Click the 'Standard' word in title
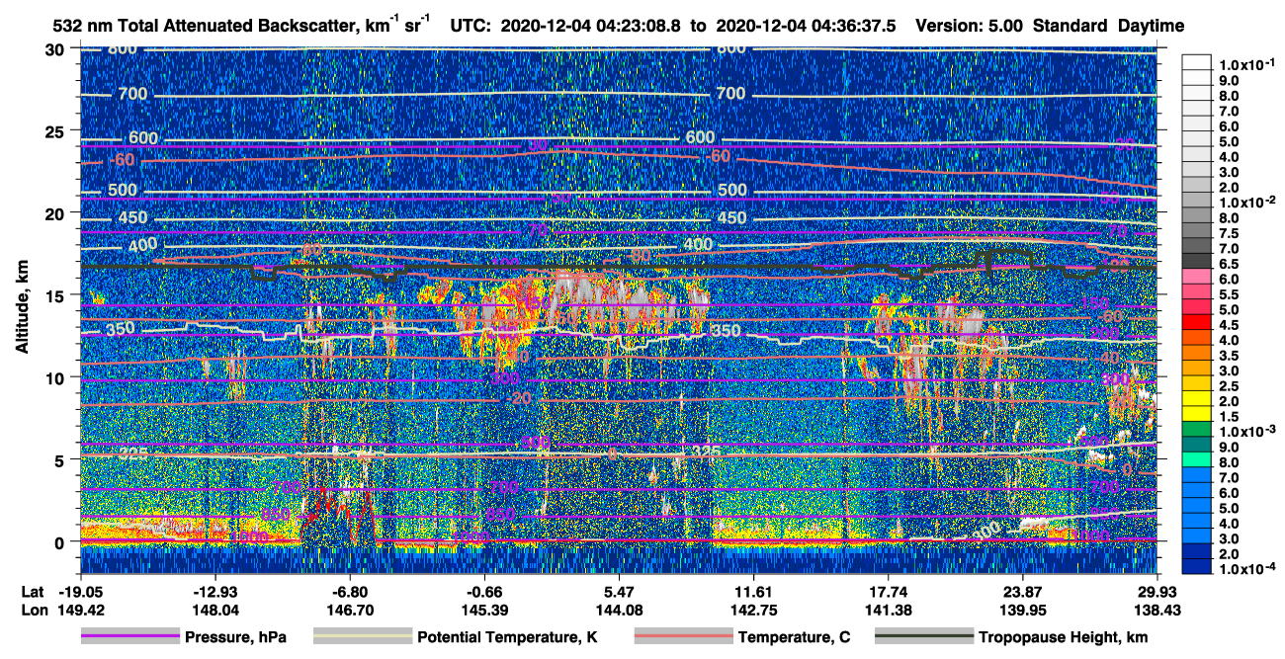1285x659 pixels. tap(1071, 26)
